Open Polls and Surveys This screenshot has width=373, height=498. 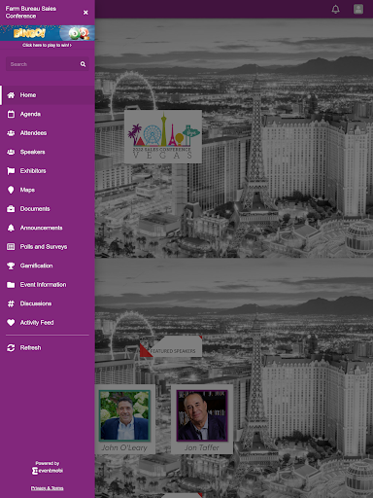[48, 247]
